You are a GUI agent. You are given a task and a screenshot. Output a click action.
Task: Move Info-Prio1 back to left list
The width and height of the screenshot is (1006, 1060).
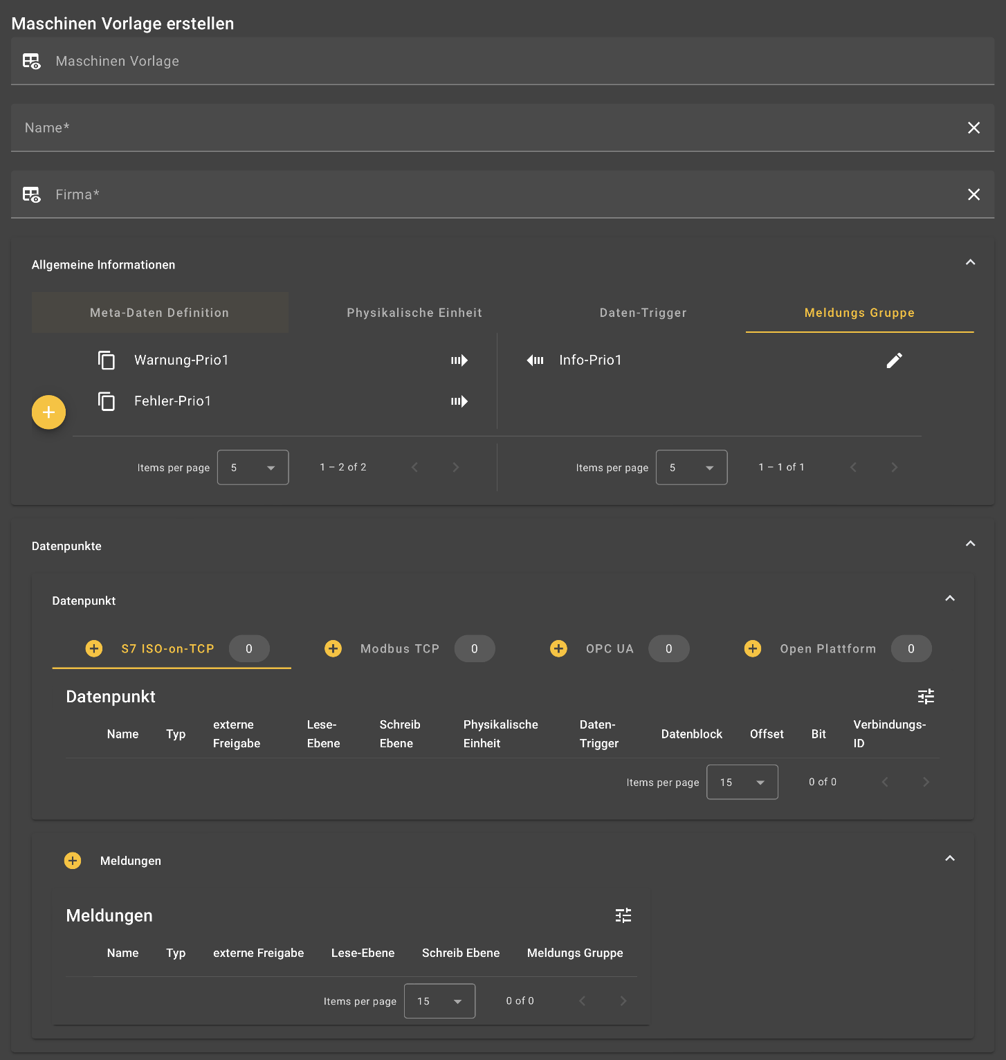535,360
